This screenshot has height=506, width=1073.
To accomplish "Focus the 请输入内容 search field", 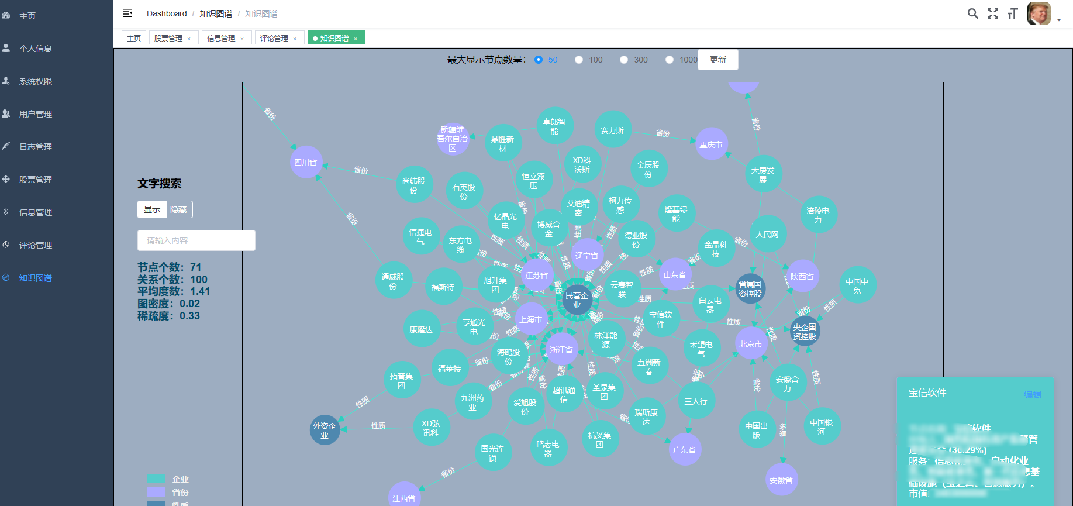I will coord(196,240).
